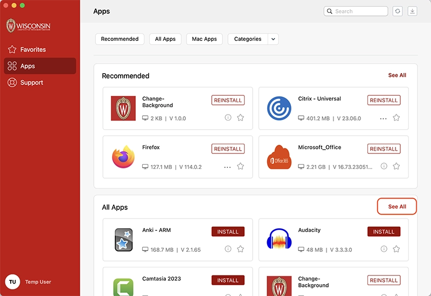This screenshot has height=296, width=431.
Task: Click the Office 365 app icon
Action: [279, 157]
